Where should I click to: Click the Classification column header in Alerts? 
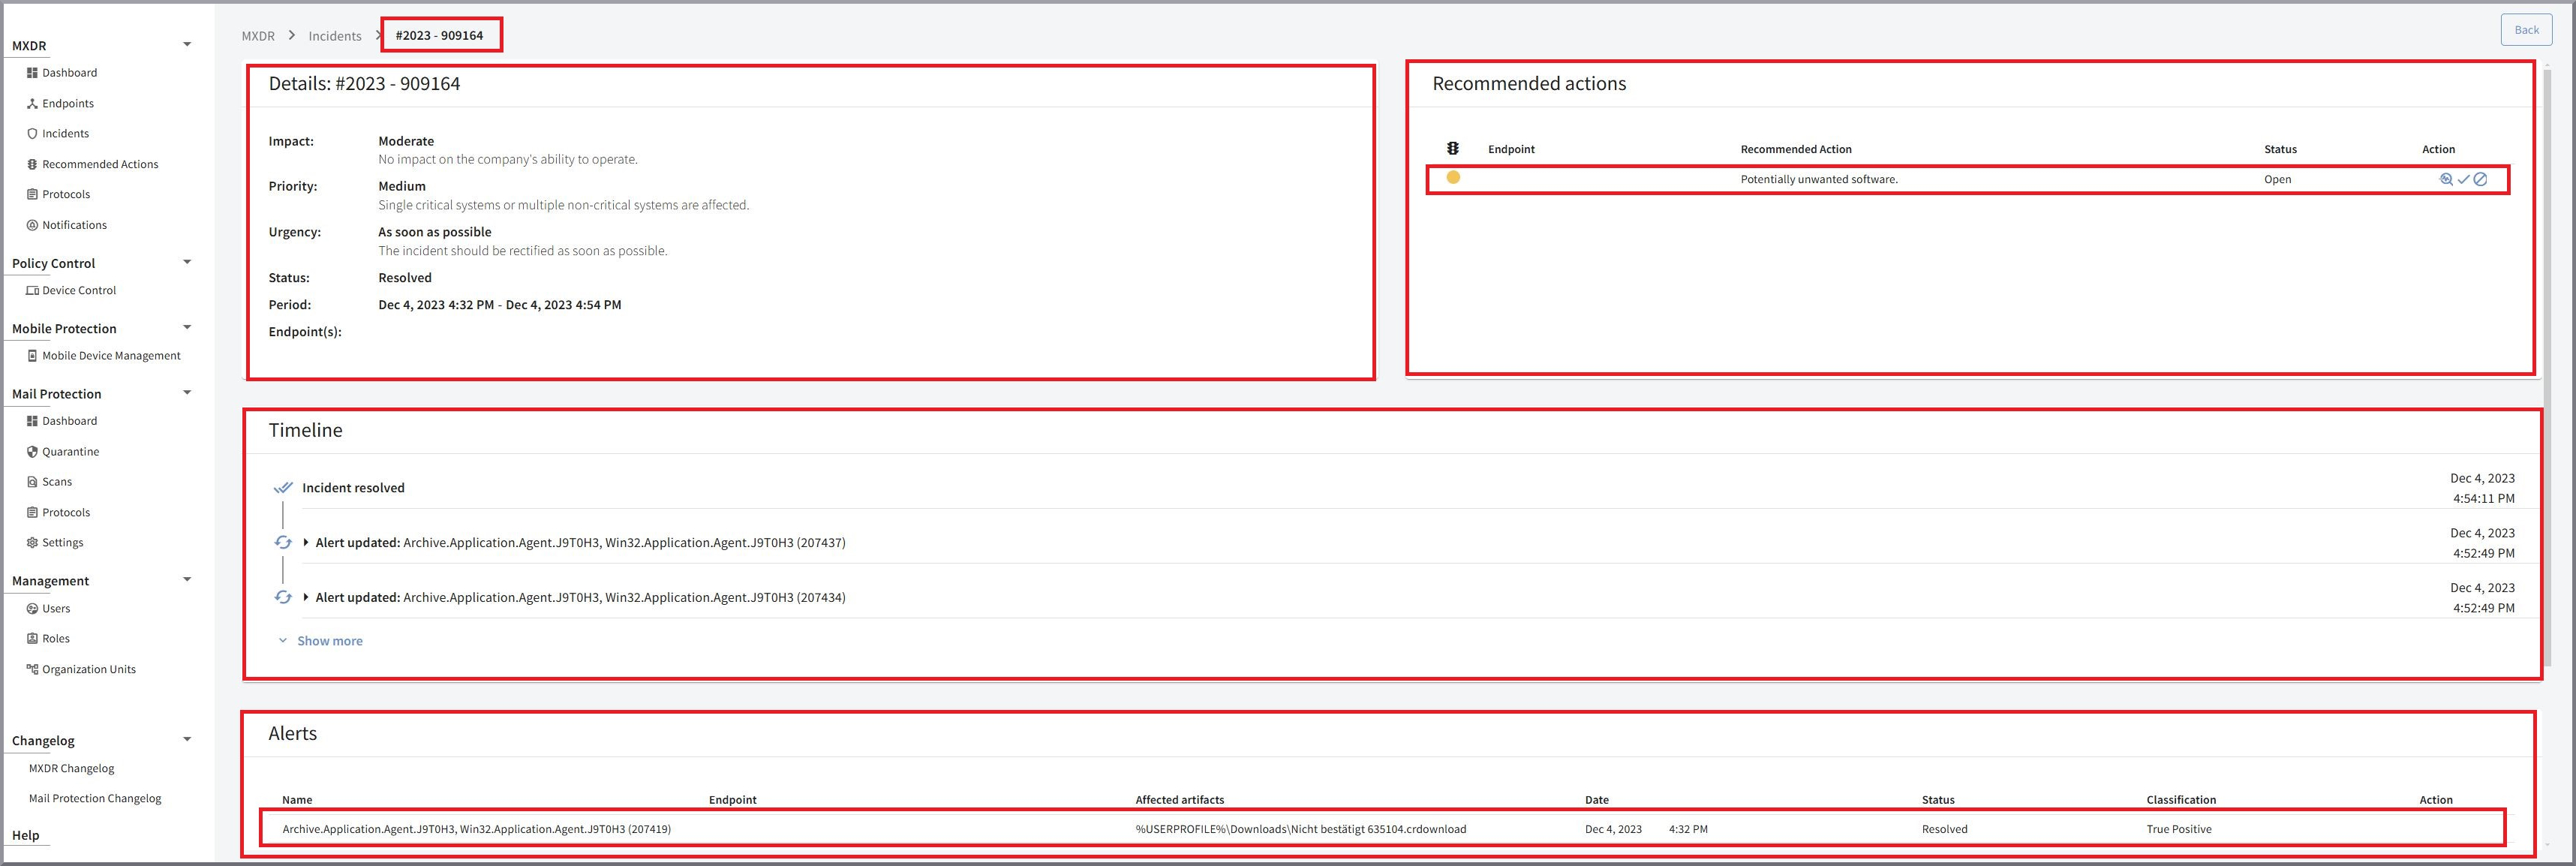click(x=2180, y=800)
